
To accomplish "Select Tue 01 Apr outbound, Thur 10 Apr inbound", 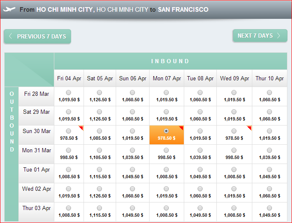I will 269,169.
